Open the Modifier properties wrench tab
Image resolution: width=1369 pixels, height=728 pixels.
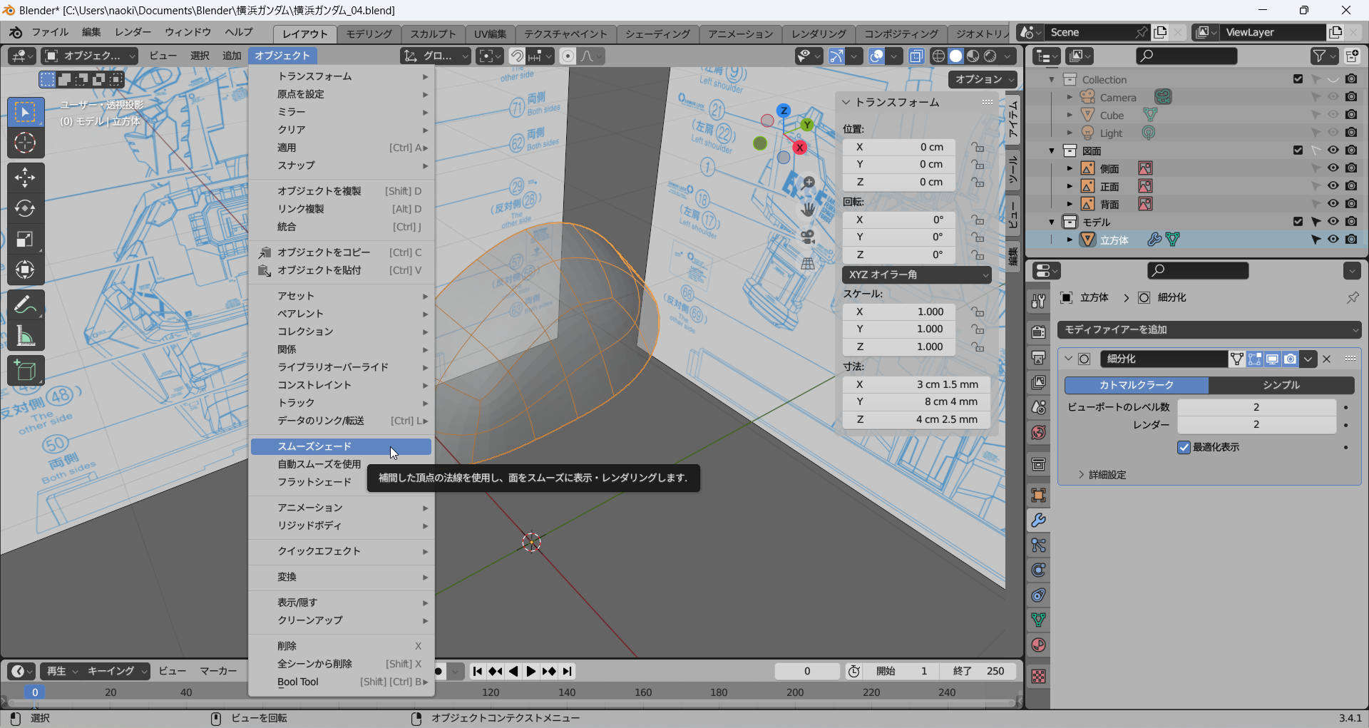point(1039,521)
